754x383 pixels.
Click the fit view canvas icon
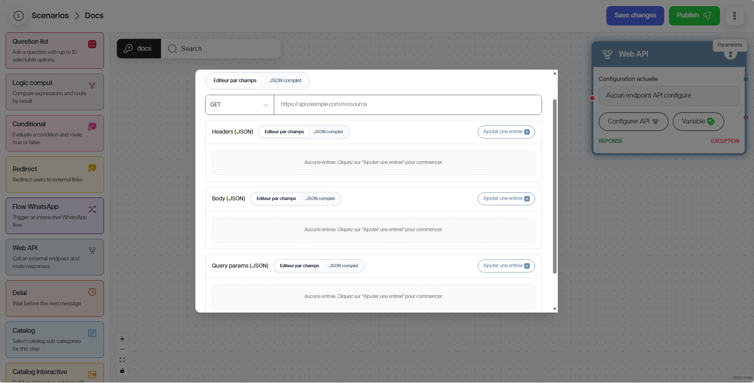pos(122,360)
